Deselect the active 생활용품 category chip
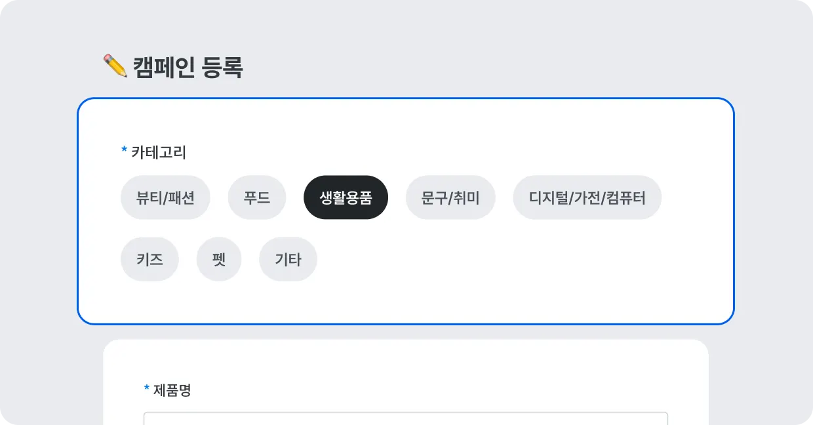Viewport: 813px width, 425px height. coord(346,197)
